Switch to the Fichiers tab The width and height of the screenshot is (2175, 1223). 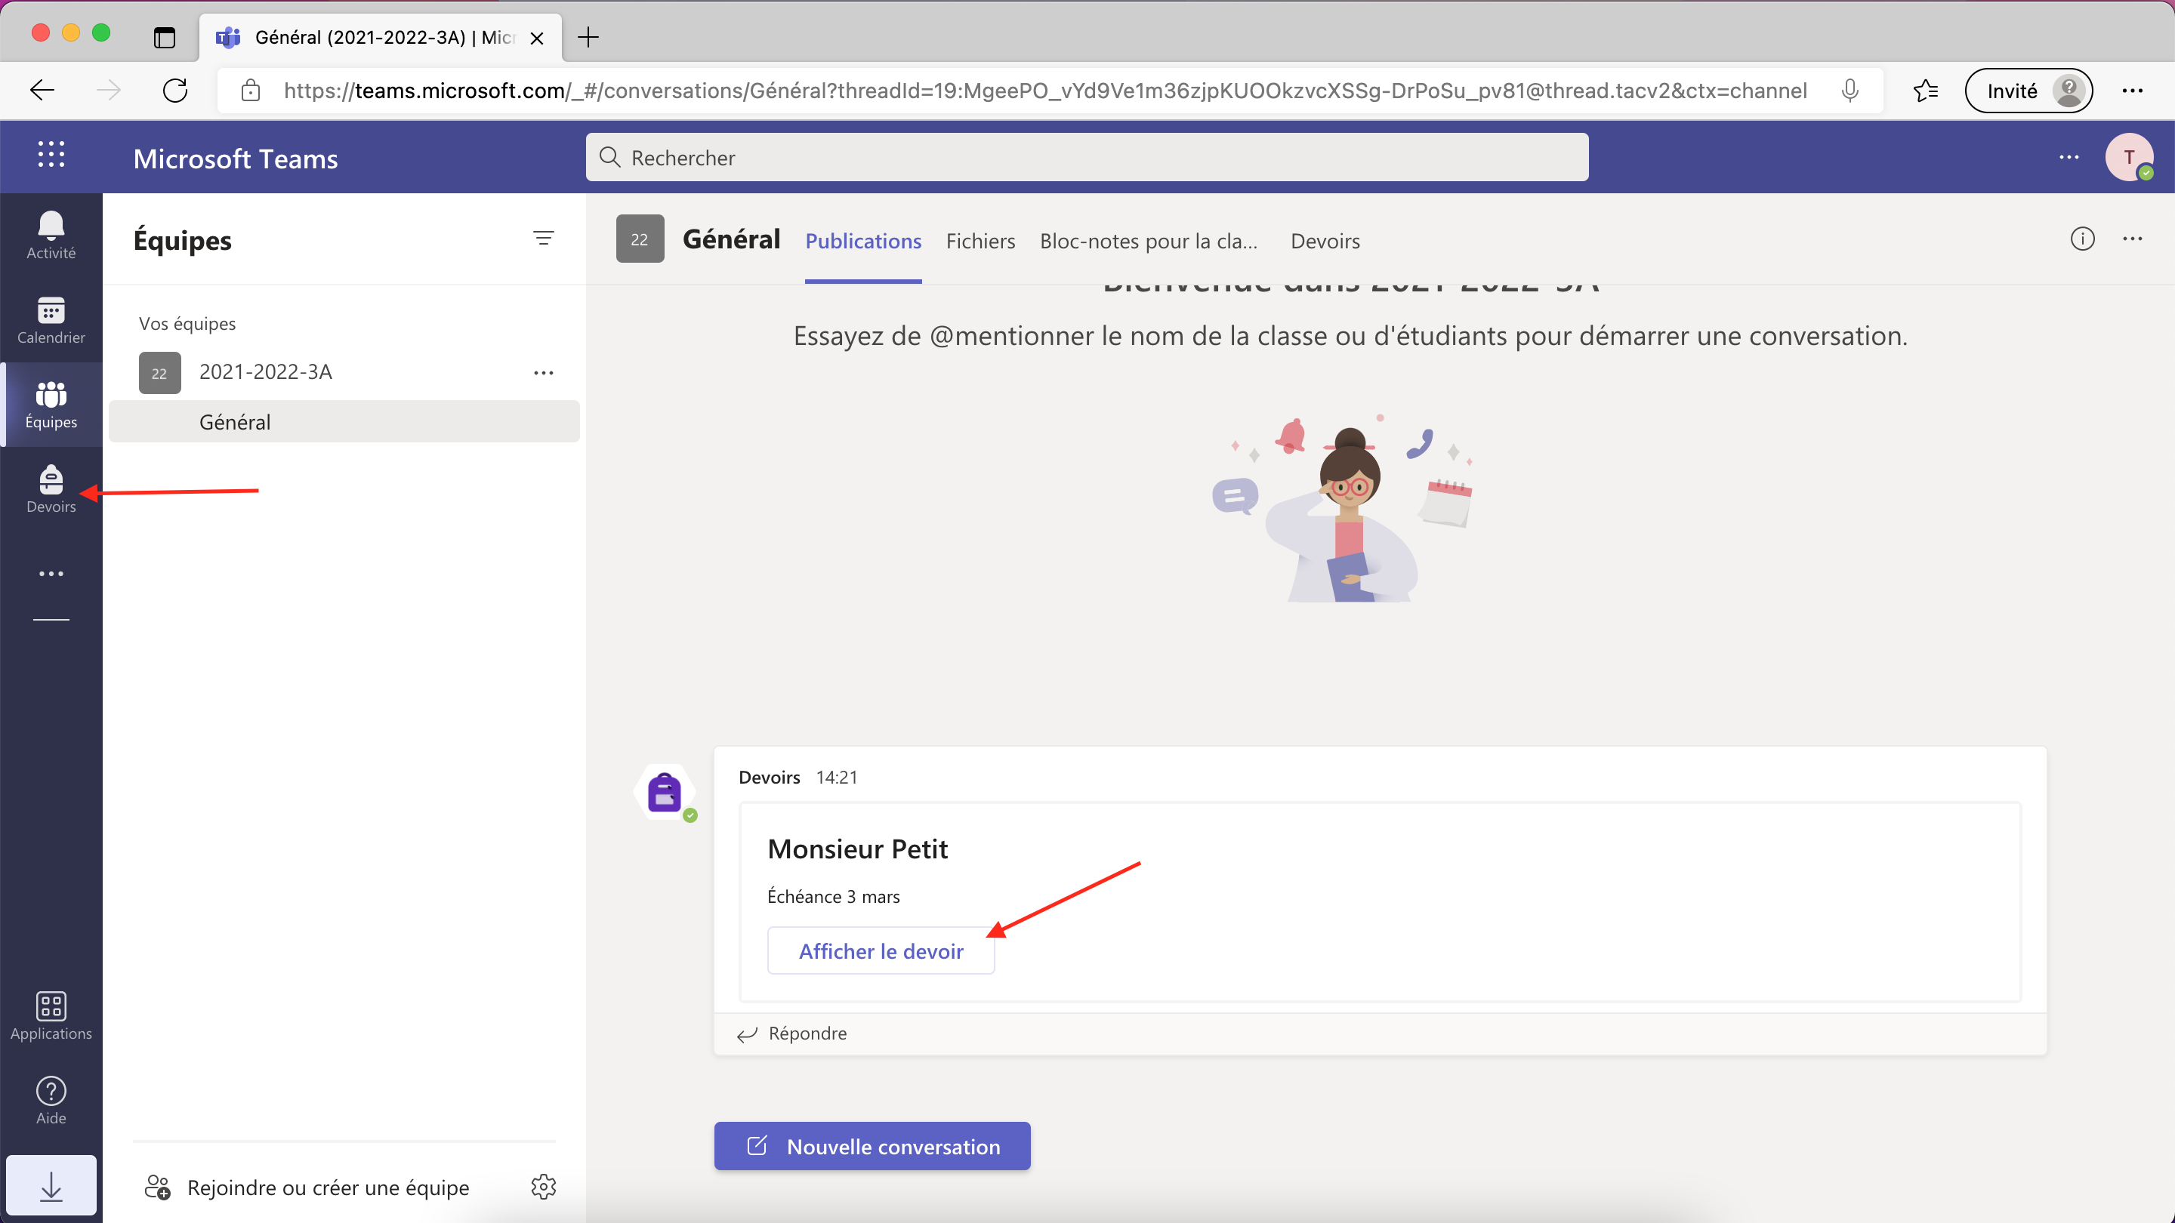[x=980, y=241]
